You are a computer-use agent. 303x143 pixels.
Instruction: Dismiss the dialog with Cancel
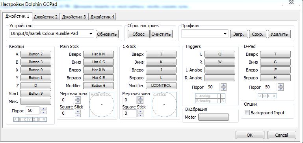[x=282, y=135]
